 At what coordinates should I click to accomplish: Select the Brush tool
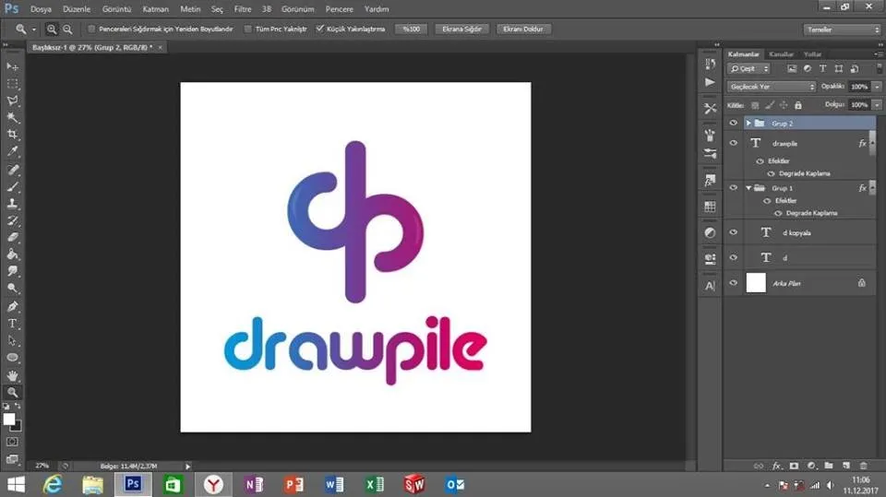pyautogui.click(x=12, y=186)
